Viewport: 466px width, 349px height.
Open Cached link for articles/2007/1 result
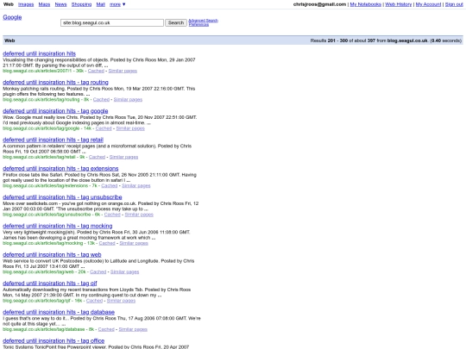(96, 71)
